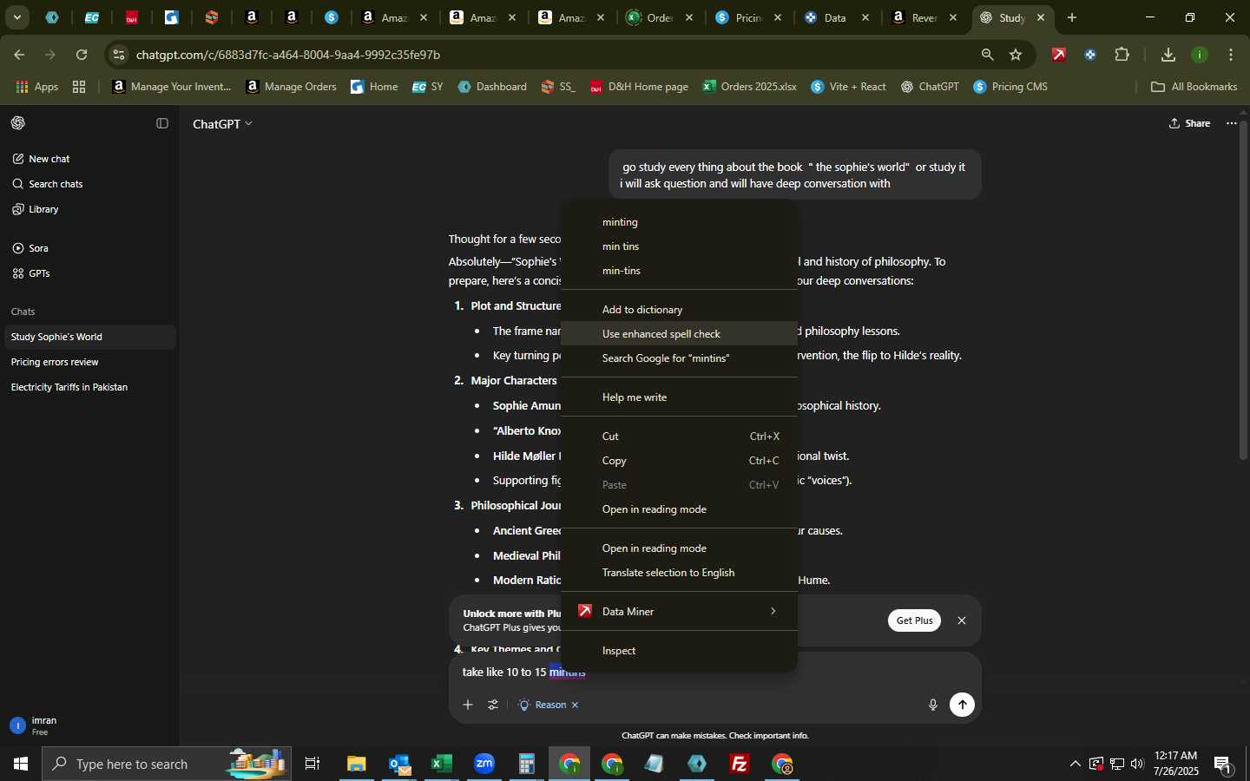The image size is (1250, 781).
Task: Open the Library section
Action: click(x=89, y=209)
